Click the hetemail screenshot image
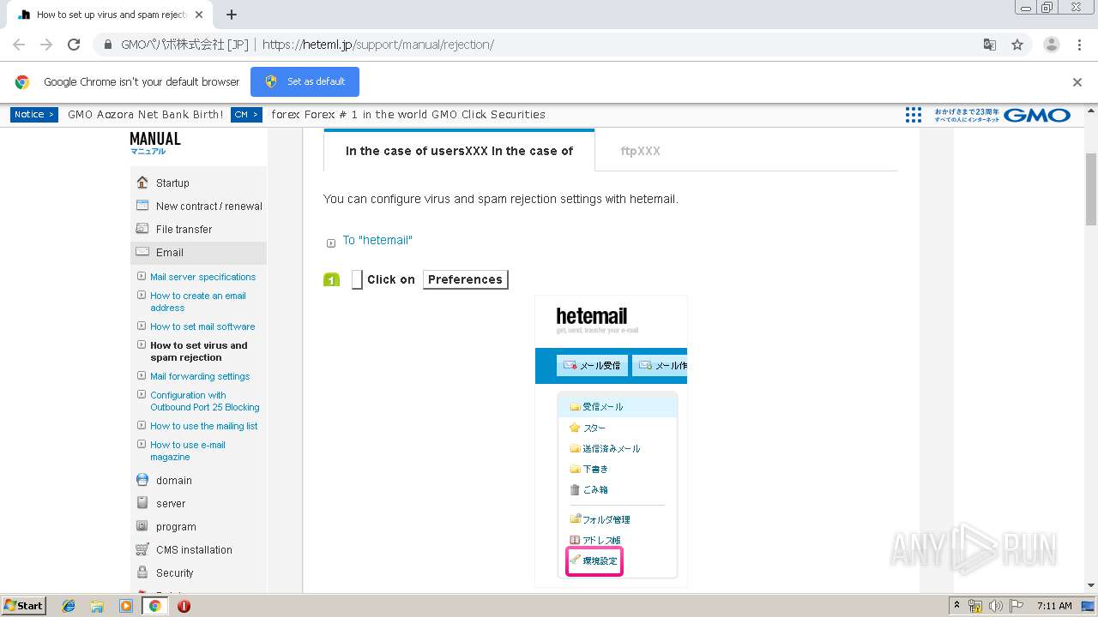The height and width of the screenshot is (617, 1098). [611, 440]
